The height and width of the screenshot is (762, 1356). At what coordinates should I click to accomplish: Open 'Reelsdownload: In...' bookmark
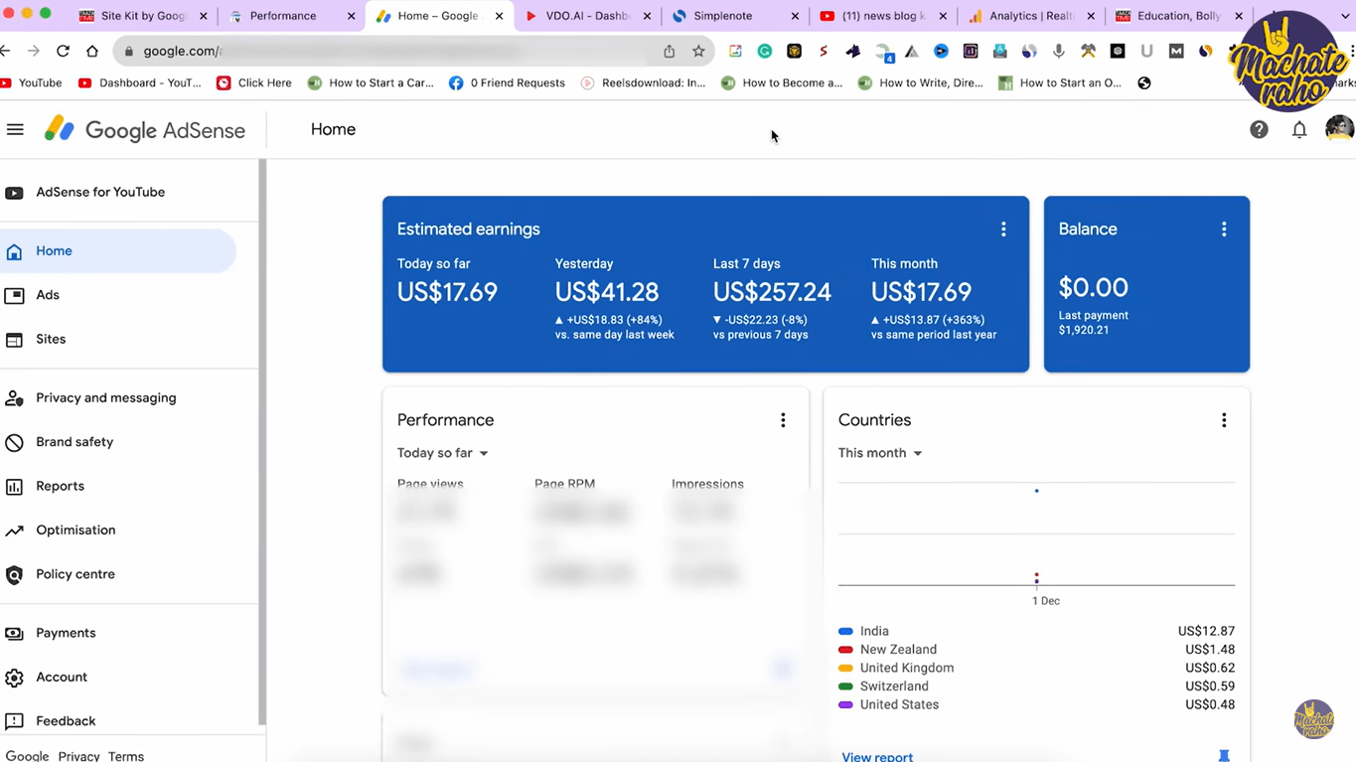click(643, 83)
